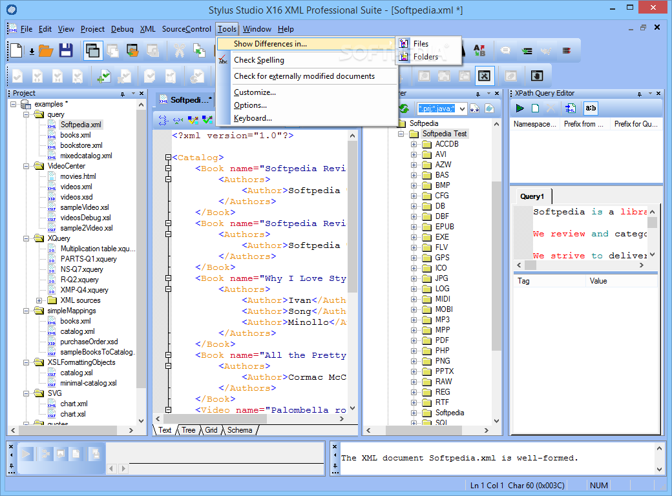Open the File menu

(26, 29)
